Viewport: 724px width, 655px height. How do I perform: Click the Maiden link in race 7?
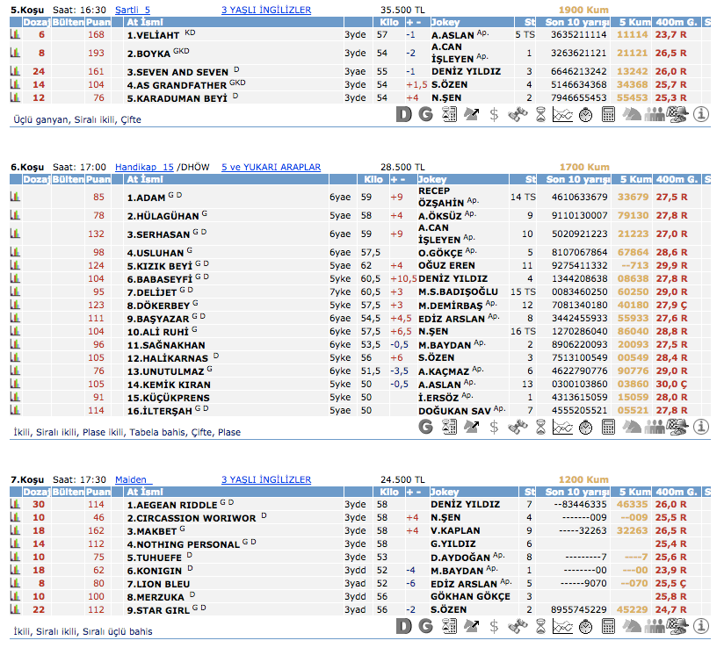coord(133,480)
